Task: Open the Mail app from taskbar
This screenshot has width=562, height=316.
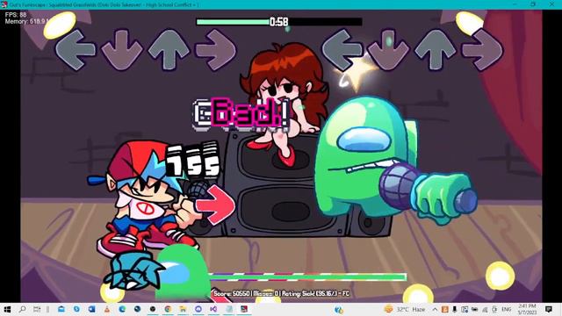Action: pos(61,309)
